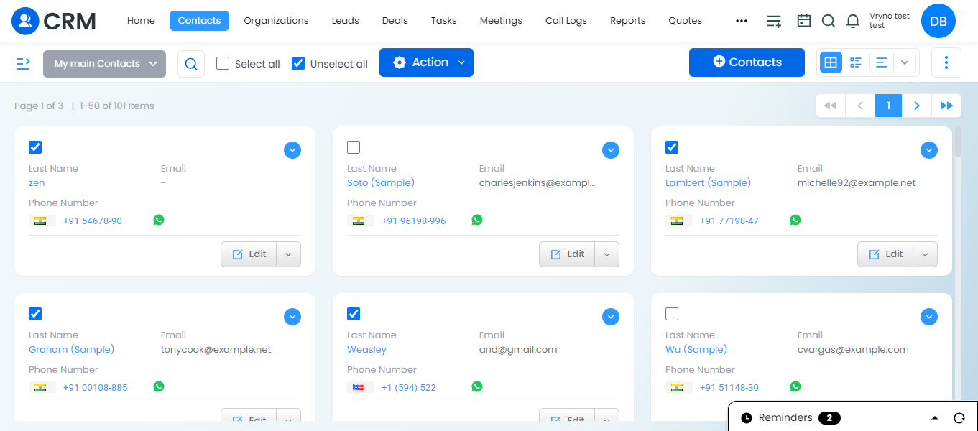Click the contacts search icon in toolbar
The image size is (978, 431).
point(191,64)
